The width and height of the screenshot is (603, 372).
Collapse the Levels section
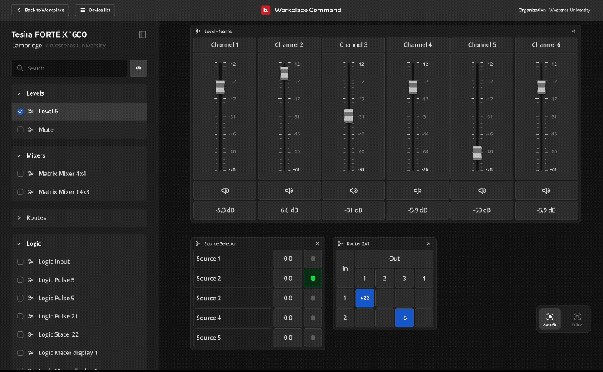(19, 93)
